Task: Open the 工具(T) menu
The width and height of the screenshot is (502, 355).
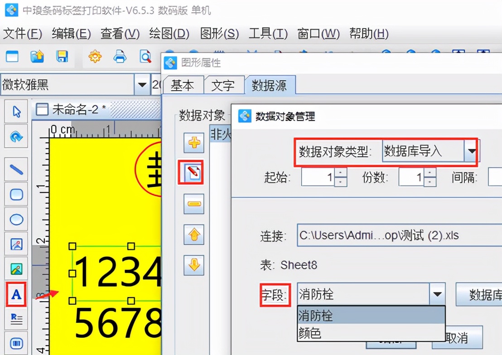Action: 268,34
